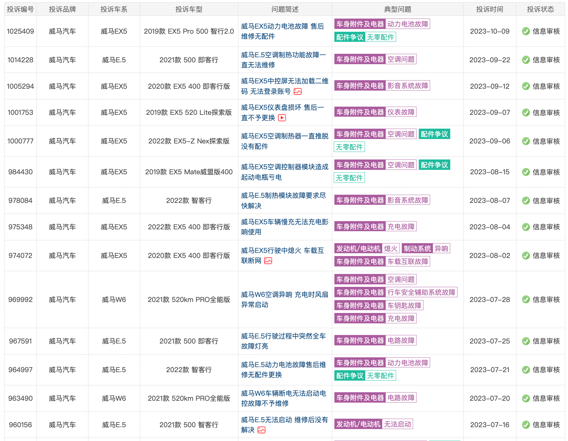Click green check status icon for complaint 967591
568x441 pixels.
526,341
